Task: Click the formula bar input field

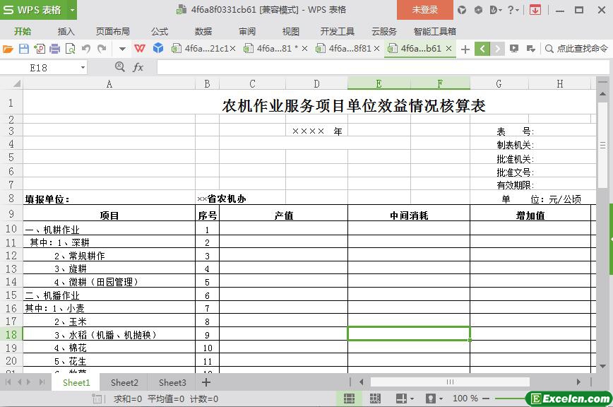Action: pos(383,67)
